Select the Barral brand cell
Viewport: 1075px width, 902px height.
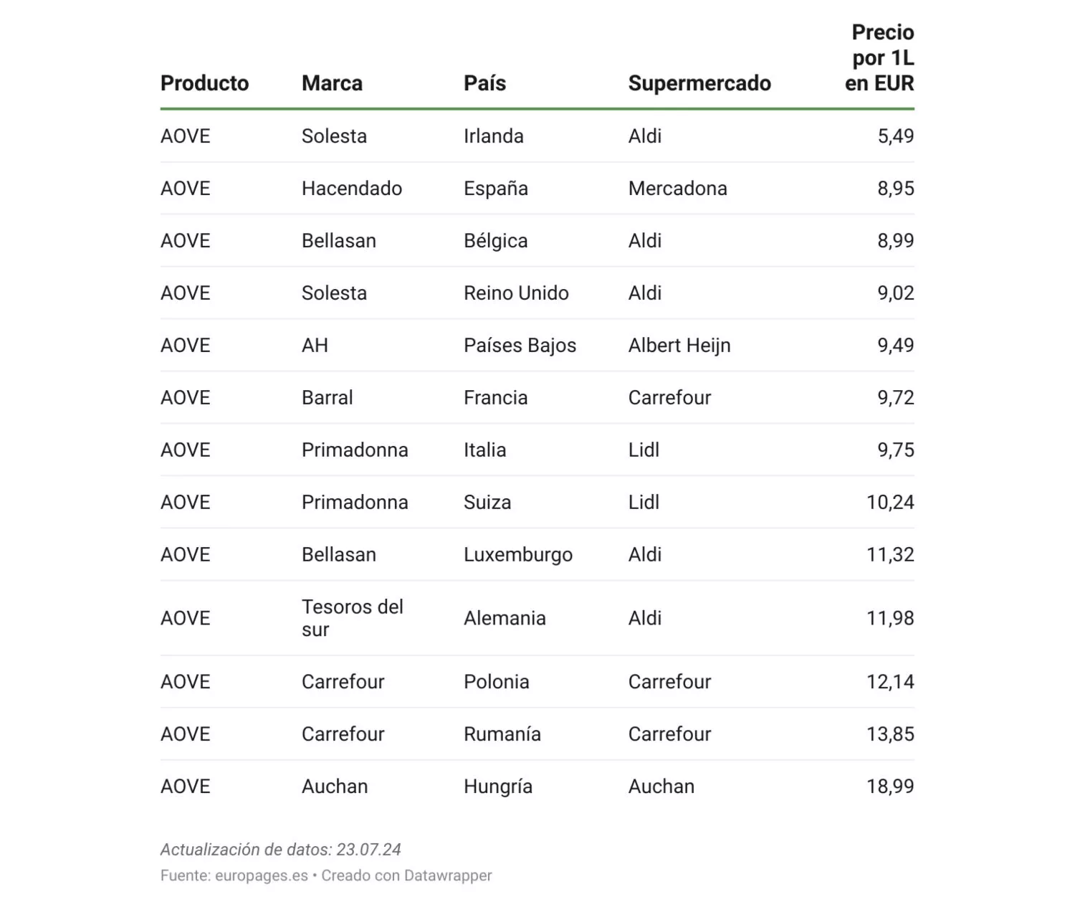328,398
